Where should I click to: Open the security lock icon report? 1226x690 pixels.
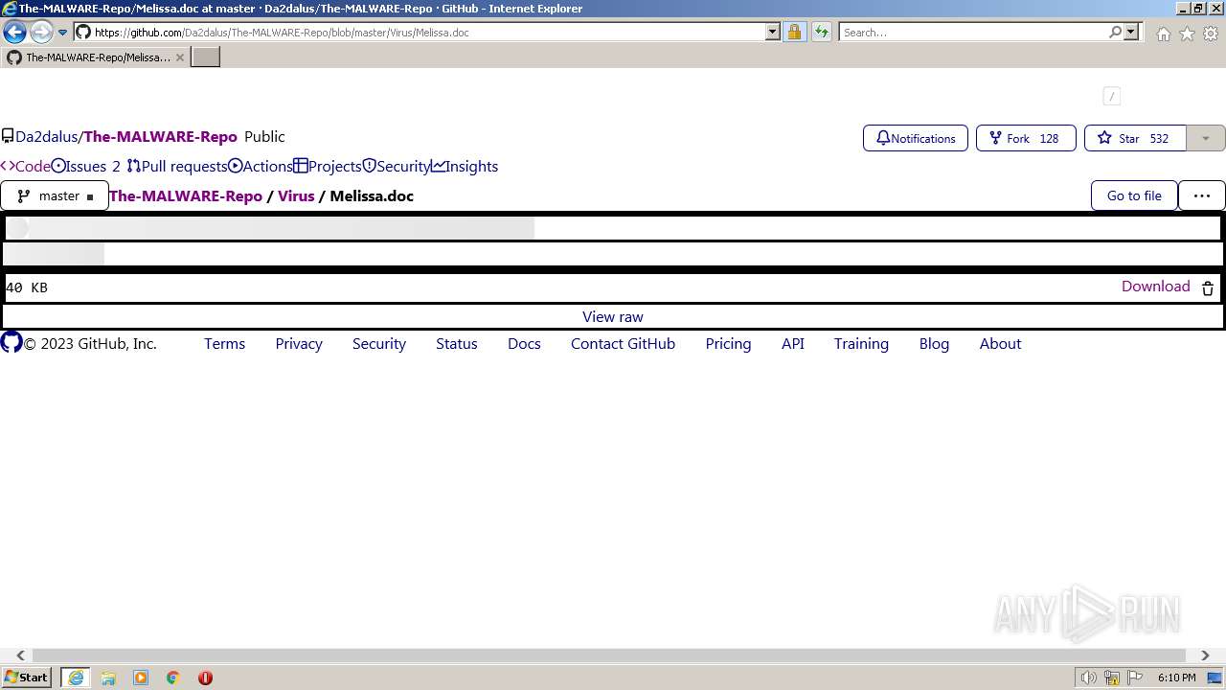click(794, 33)
